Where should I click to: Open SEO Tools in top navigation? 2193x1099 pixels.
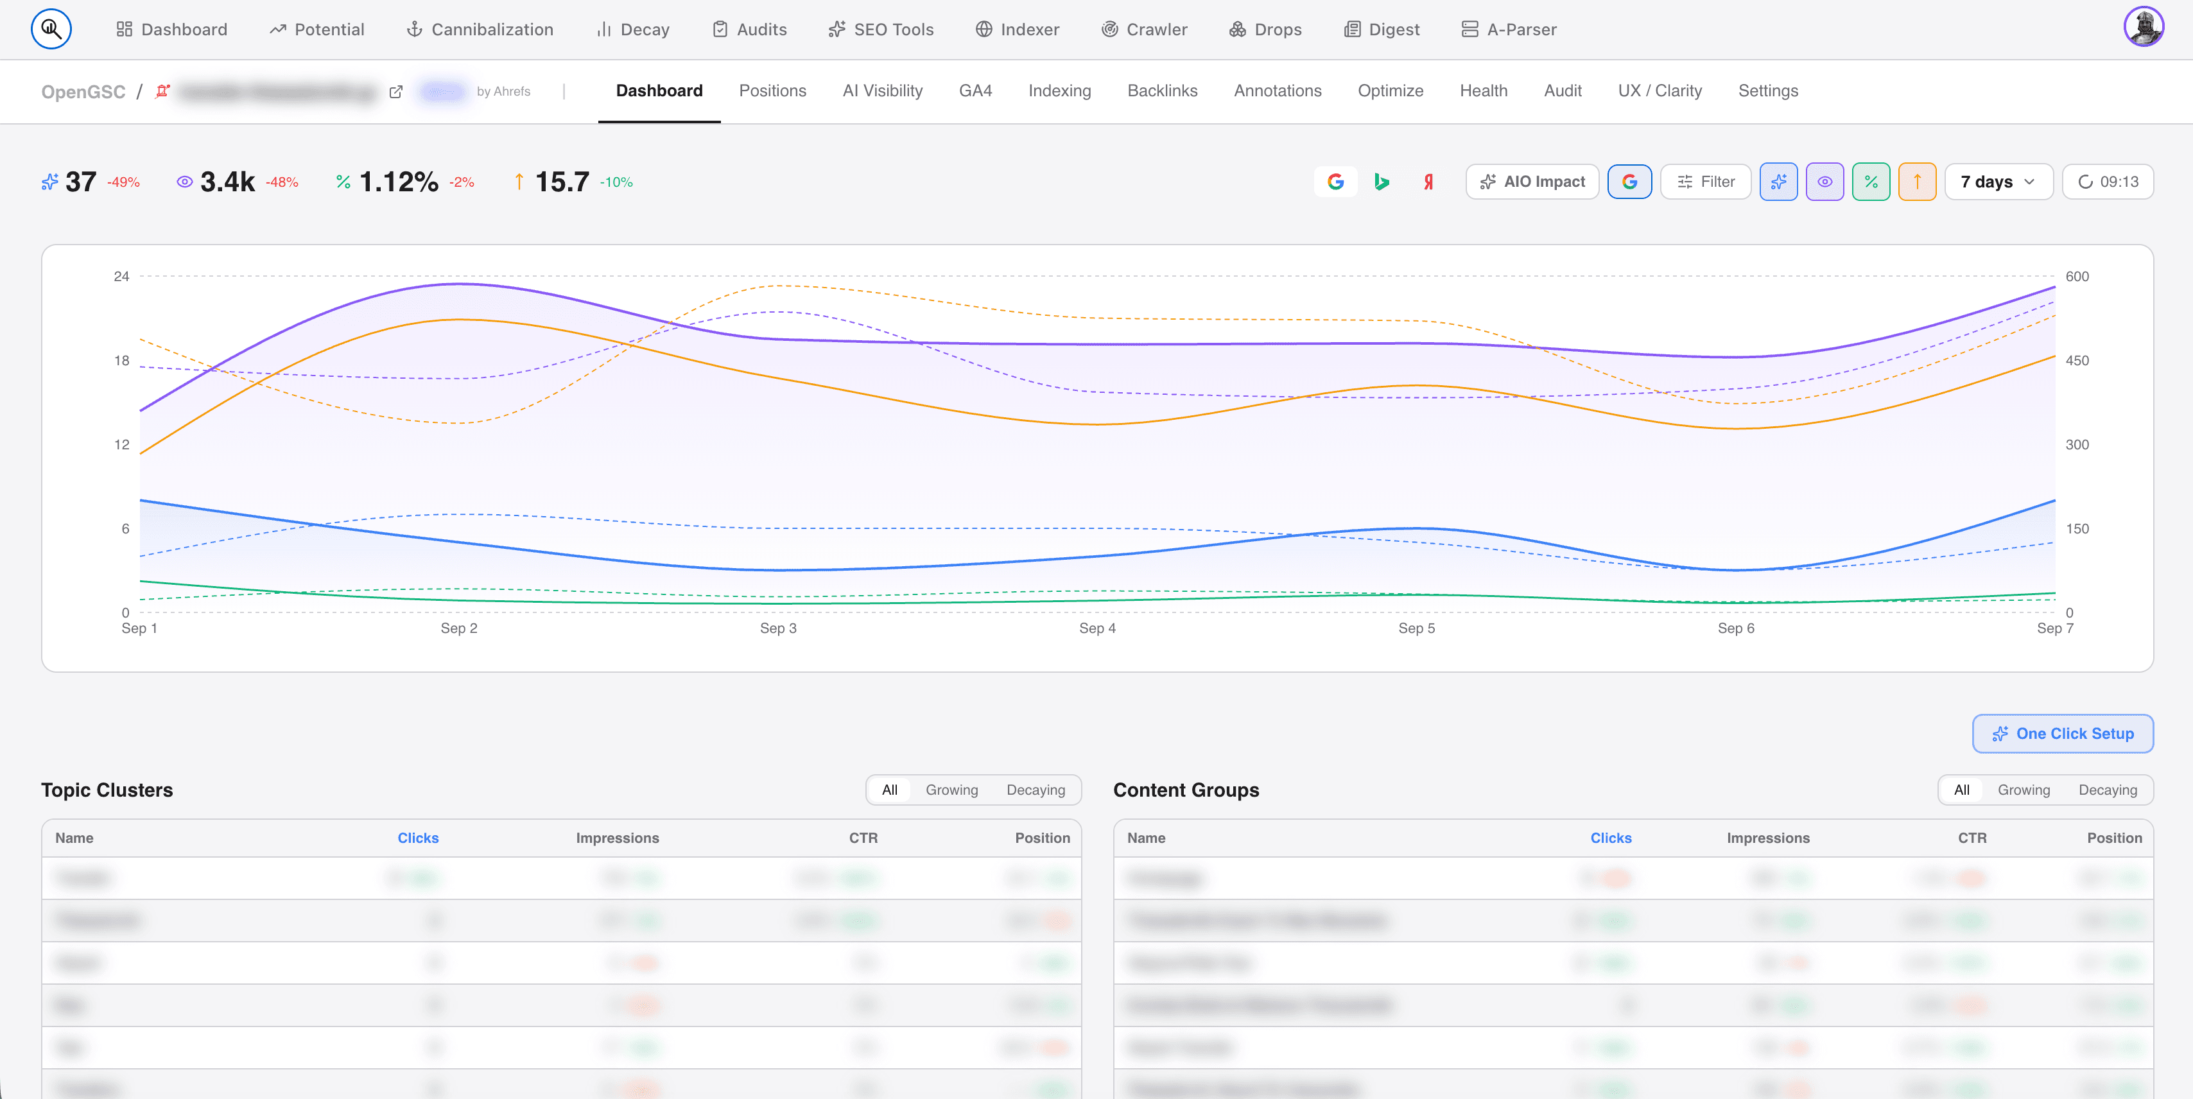881,29
